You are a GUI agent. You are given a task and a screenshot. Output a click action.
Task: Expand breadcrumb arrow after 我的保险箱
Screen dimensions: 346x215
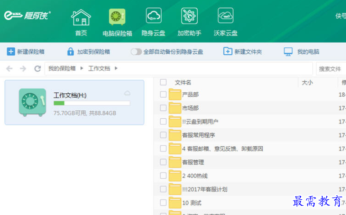pyautogui.click(x=82, y=69)
